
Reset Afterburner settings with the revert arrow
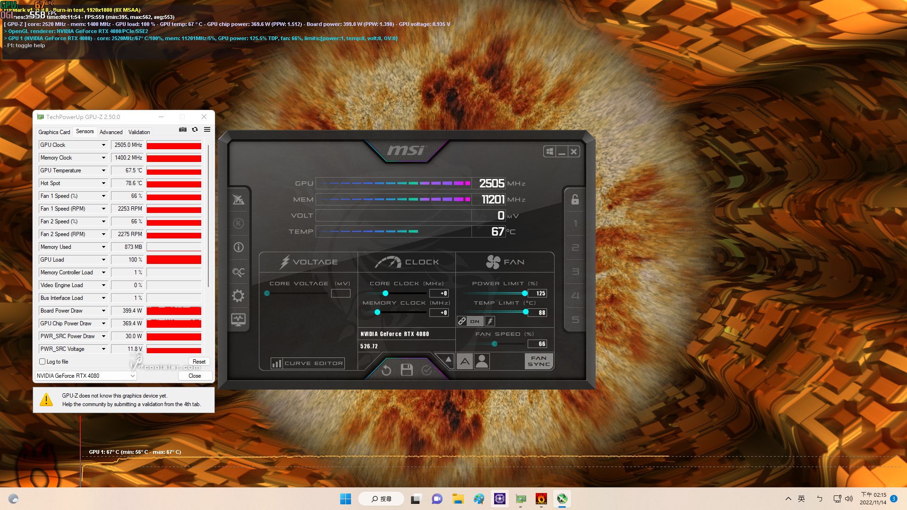(386, 370)
